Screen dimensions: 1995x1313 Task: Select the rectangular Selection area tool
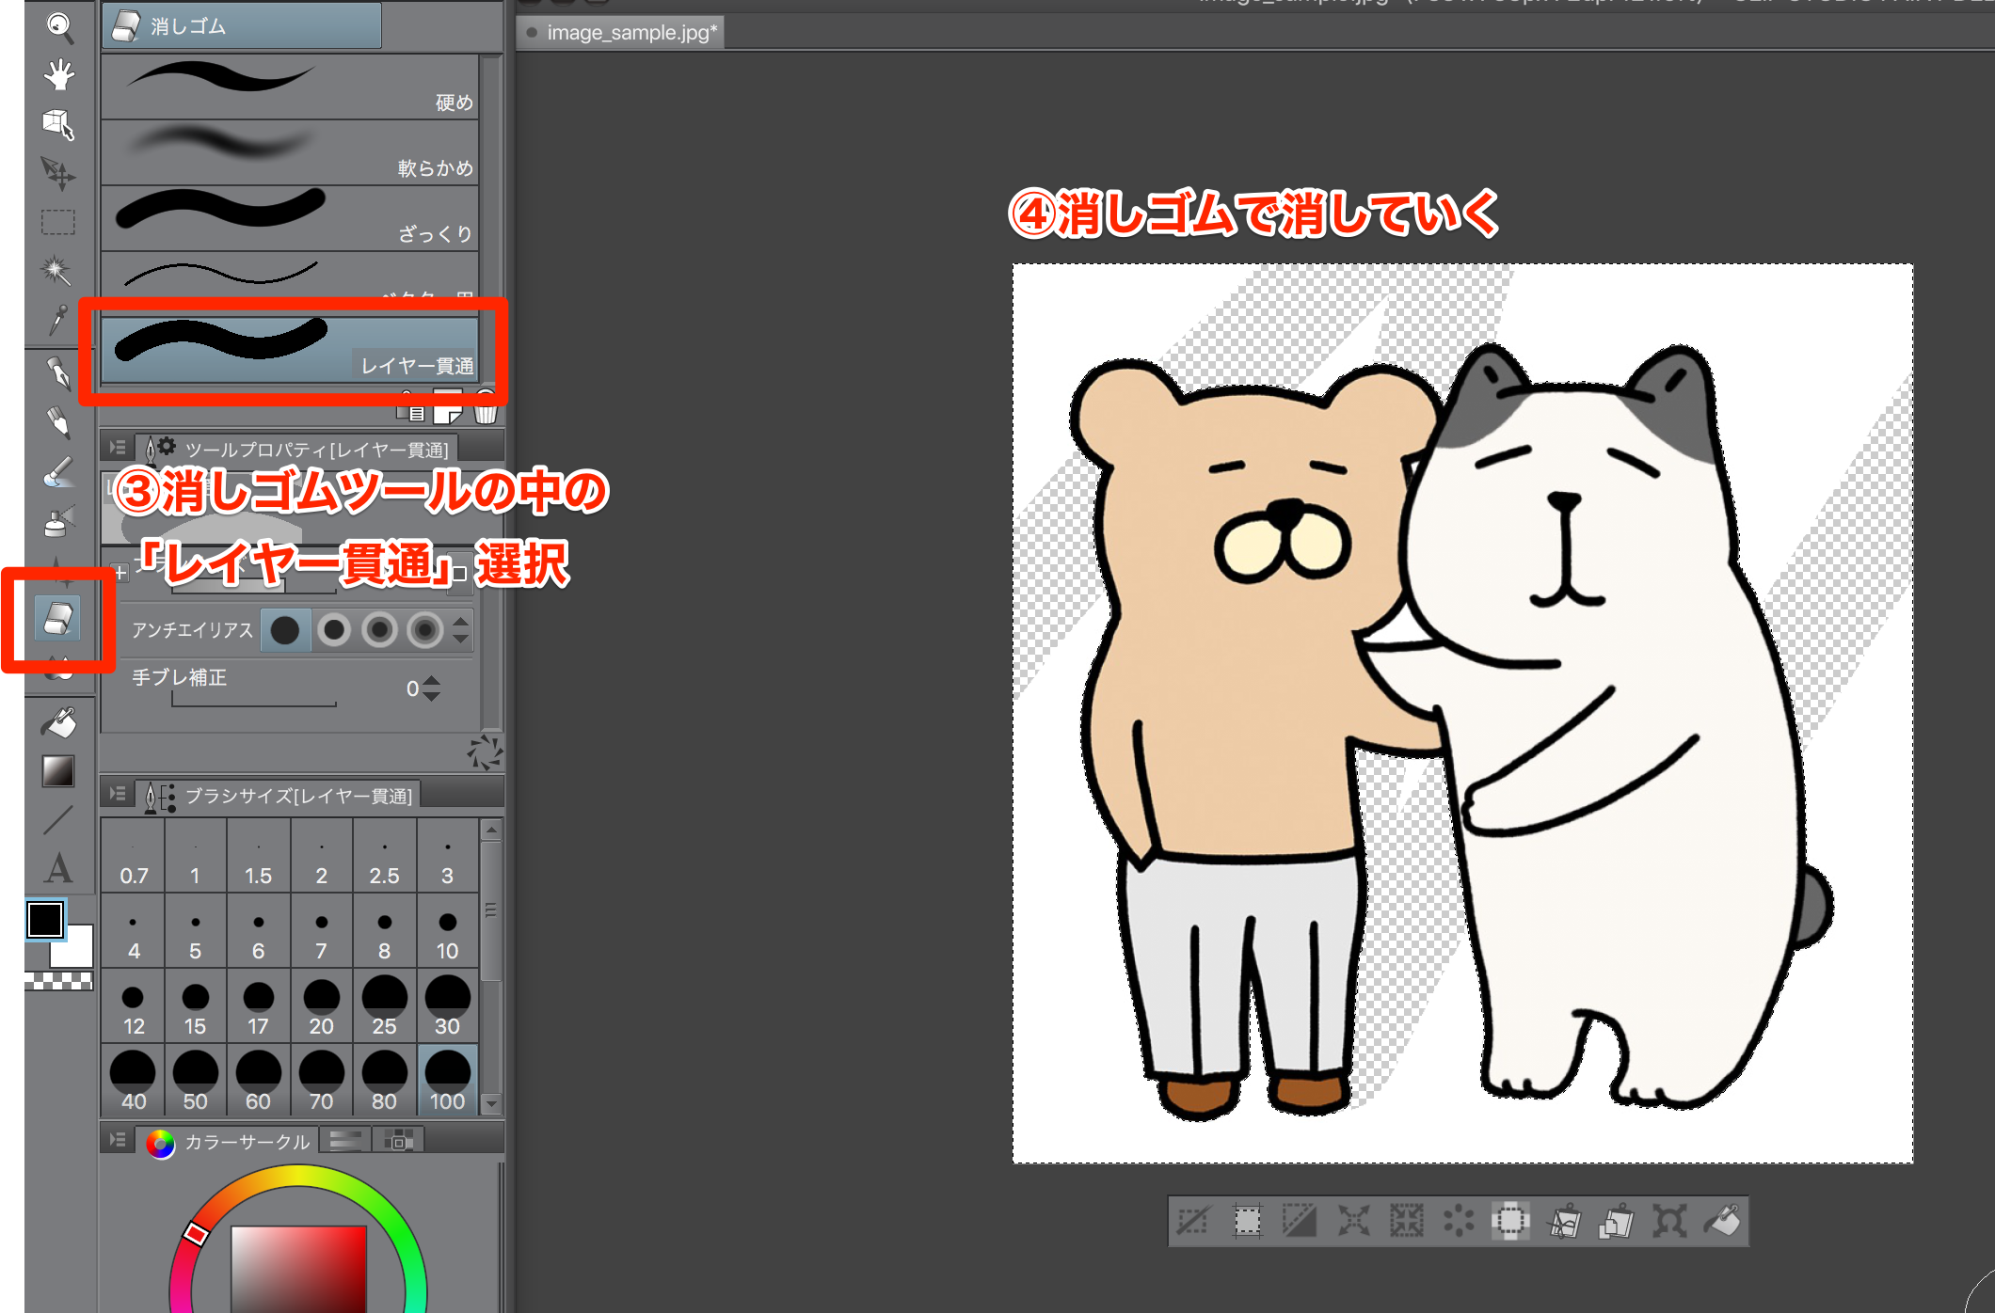click(58, 222)
